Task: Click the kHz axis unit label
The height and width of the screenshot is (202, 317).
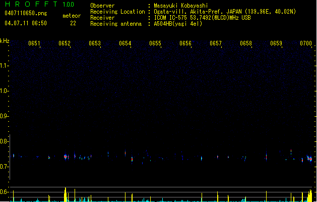Action: point(5,41)
